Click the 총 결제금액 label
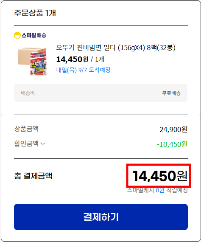Viewport: 201px width, 242px height. click(33, 176)
